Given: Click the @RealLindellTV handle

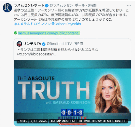Looking at the screenshot, I should click(59, 44).
